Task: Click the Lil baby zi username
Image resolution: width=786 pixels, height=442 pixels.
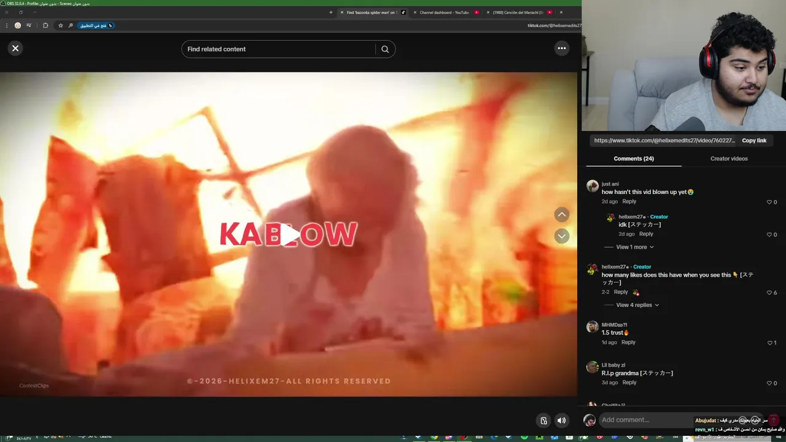Action: coord(613,365)
